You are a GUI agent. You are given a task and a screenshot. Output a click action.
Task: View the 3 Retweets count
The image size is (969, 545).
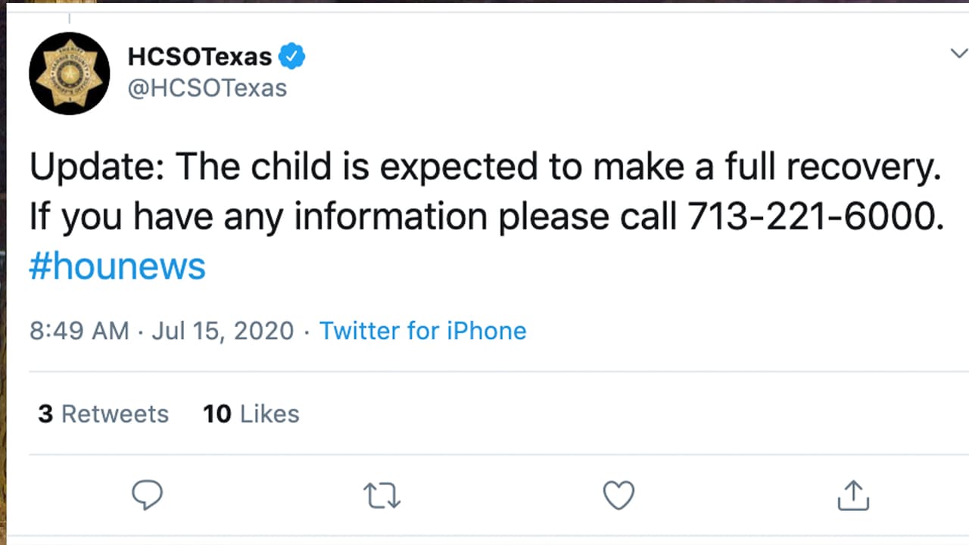click(x=103, y=414)
